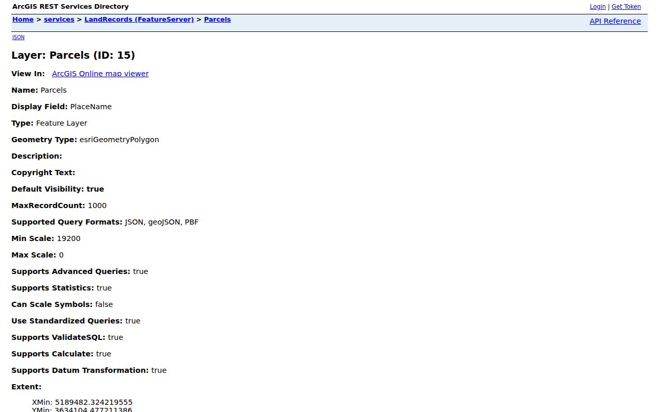Click the Supported Query Formats line
Screen dimensions: 659x412
(x=105, y=222)
